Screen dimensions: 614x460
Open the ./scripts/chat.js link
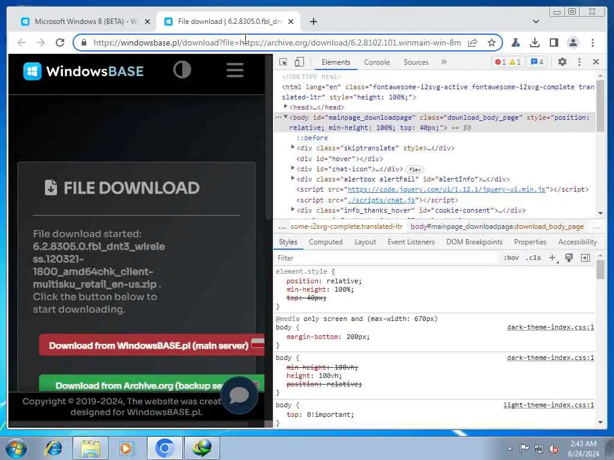tap(381, 200)
